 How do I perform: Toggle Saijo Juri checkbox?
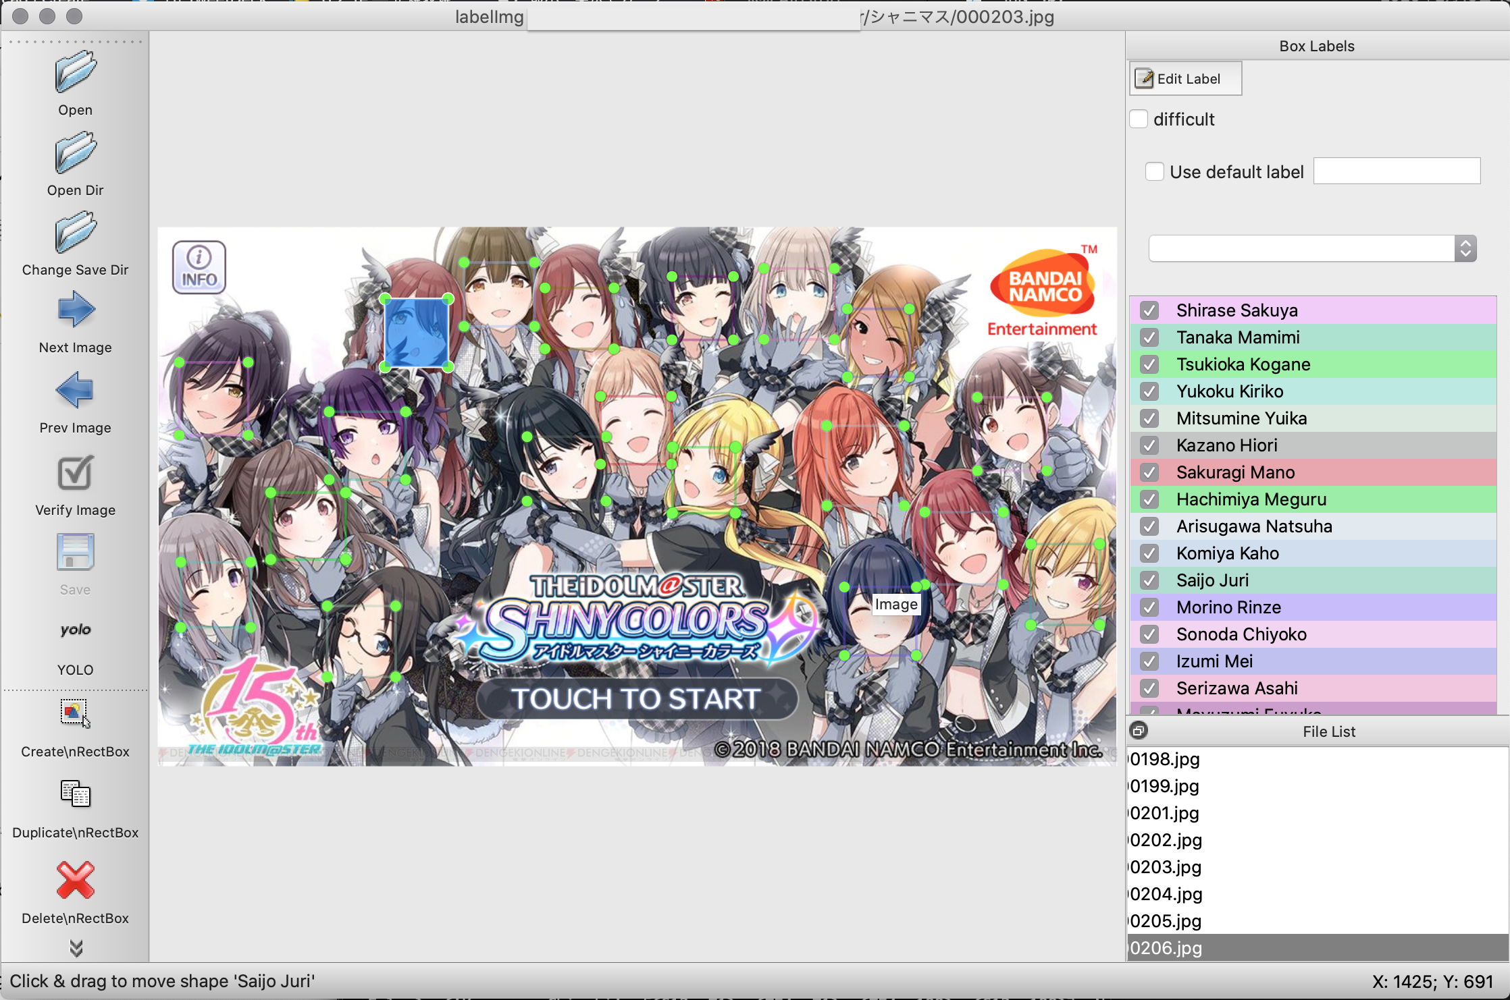pos(1149,580)
